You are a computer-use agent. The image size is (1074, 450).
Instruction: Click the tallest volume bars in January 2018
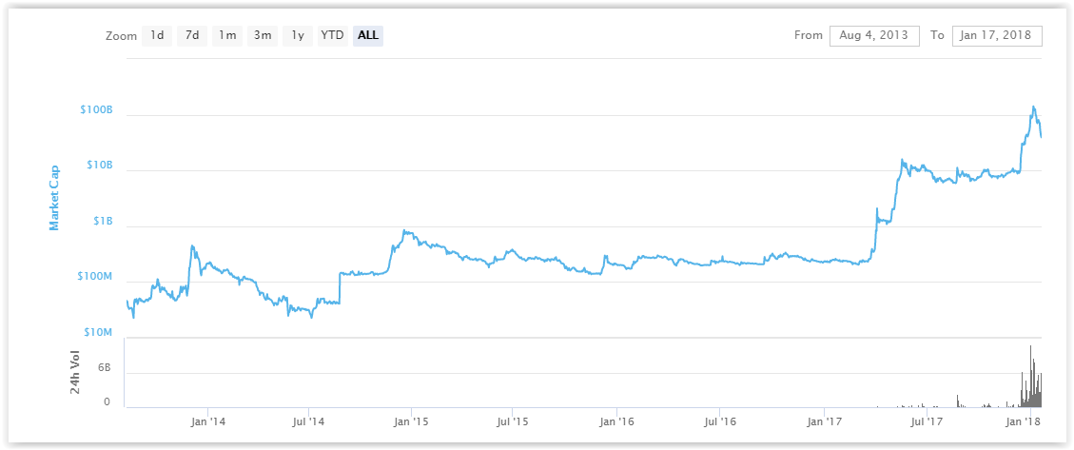(x=1030, y=376)
